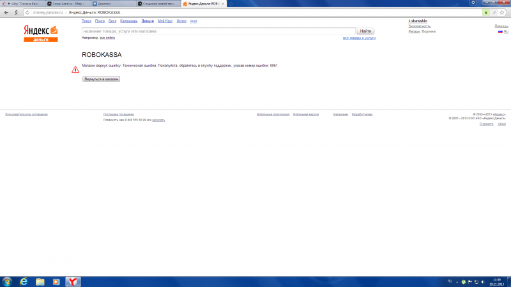Screen dimensions: 511x287
Task: Open the k.shawshin account link
Action: pyautogui.click(x=418, y=21)
